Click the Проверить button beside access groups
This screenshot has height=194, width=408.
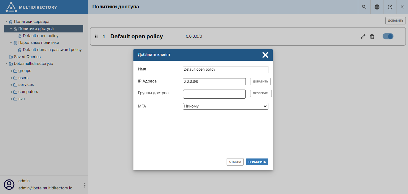point(261,93)
